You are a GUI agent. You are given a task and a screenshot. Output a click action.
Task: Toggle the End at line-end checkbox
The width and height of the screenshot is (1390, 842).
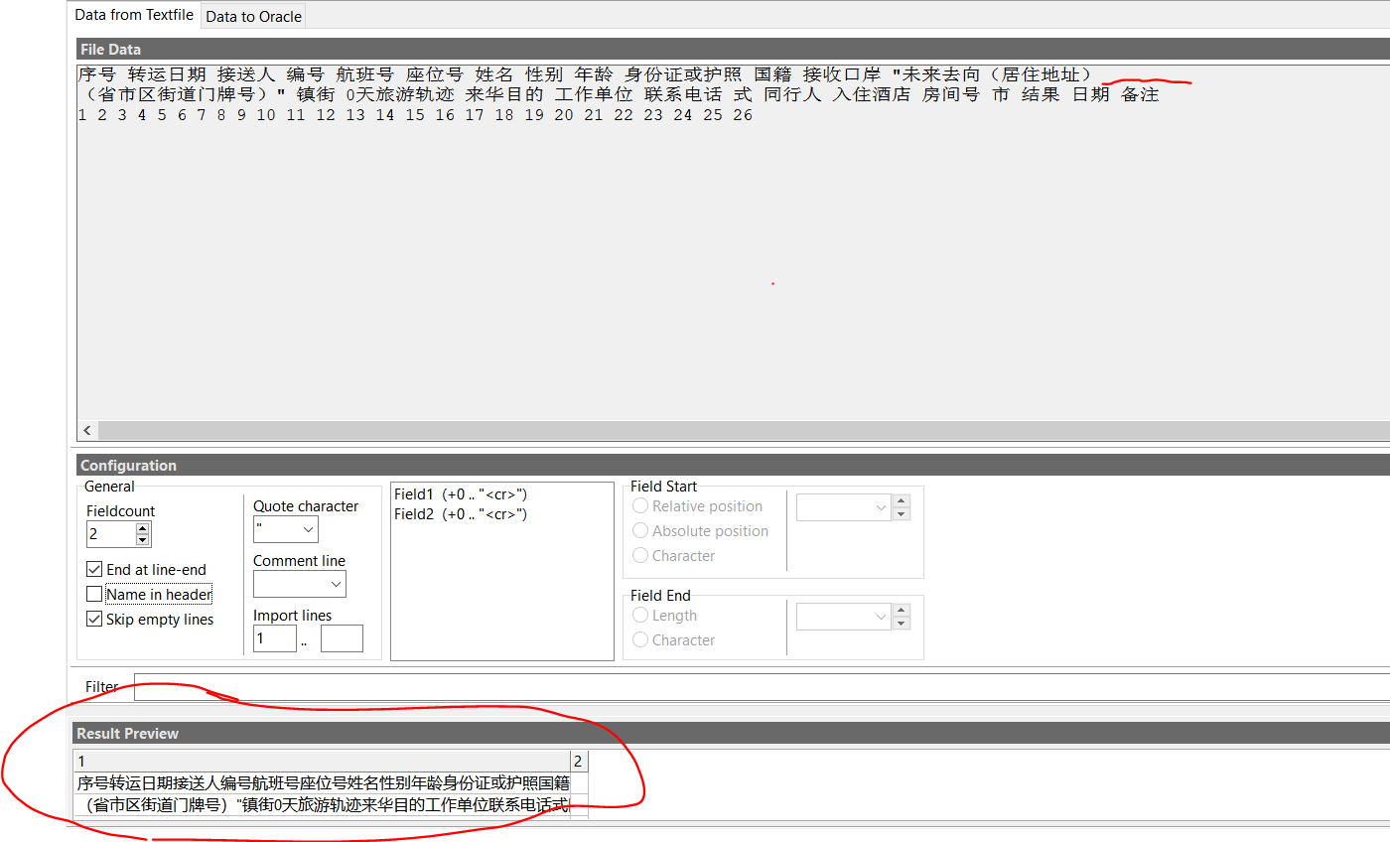(x=94, y=570)
